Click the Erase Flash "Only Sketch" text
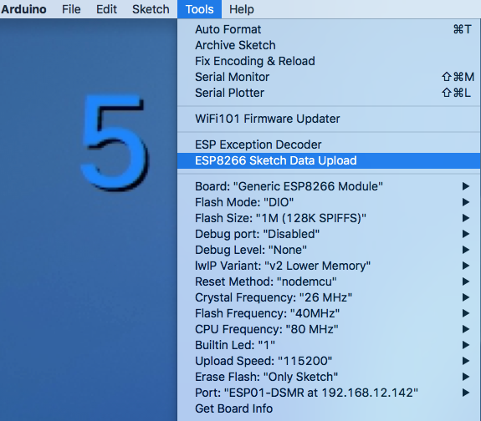The width and height of the screenshot is (481, 421). click(x=266, y=377)
